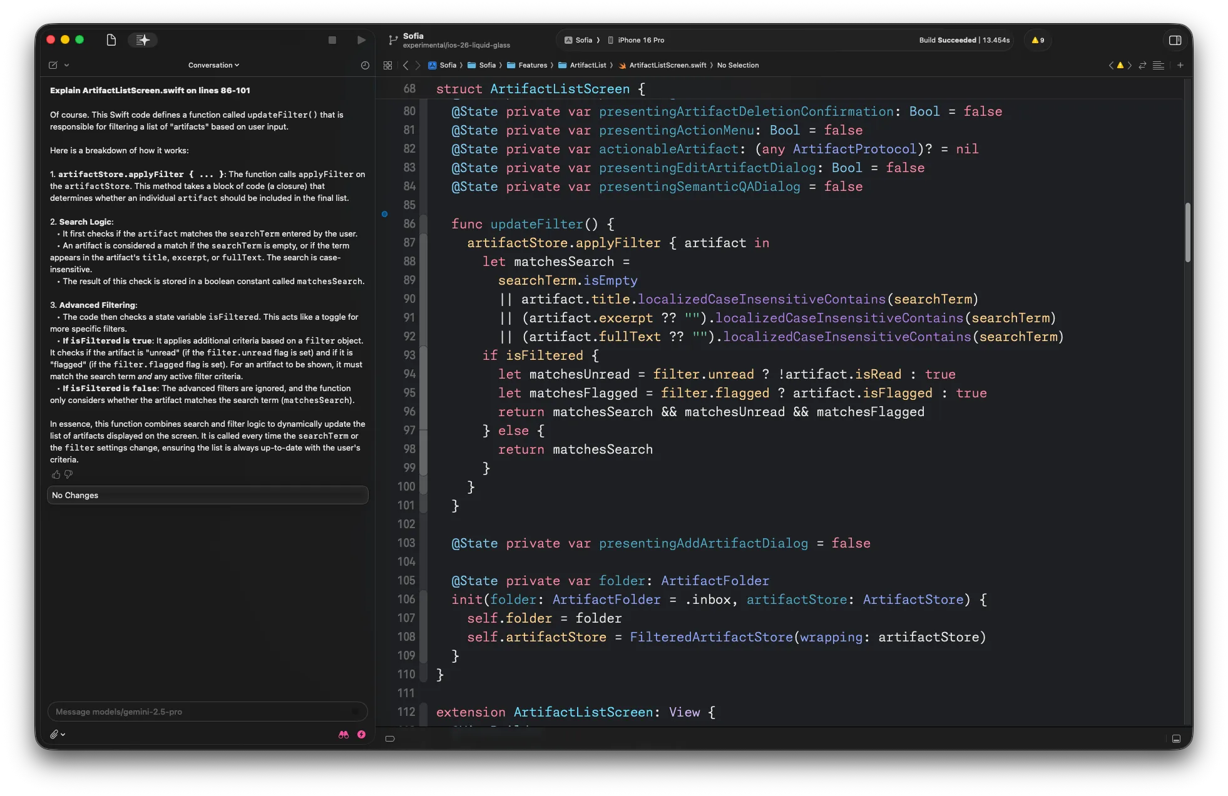Focus the Message models/gemini-2.5-pro field

click(200, 712)
